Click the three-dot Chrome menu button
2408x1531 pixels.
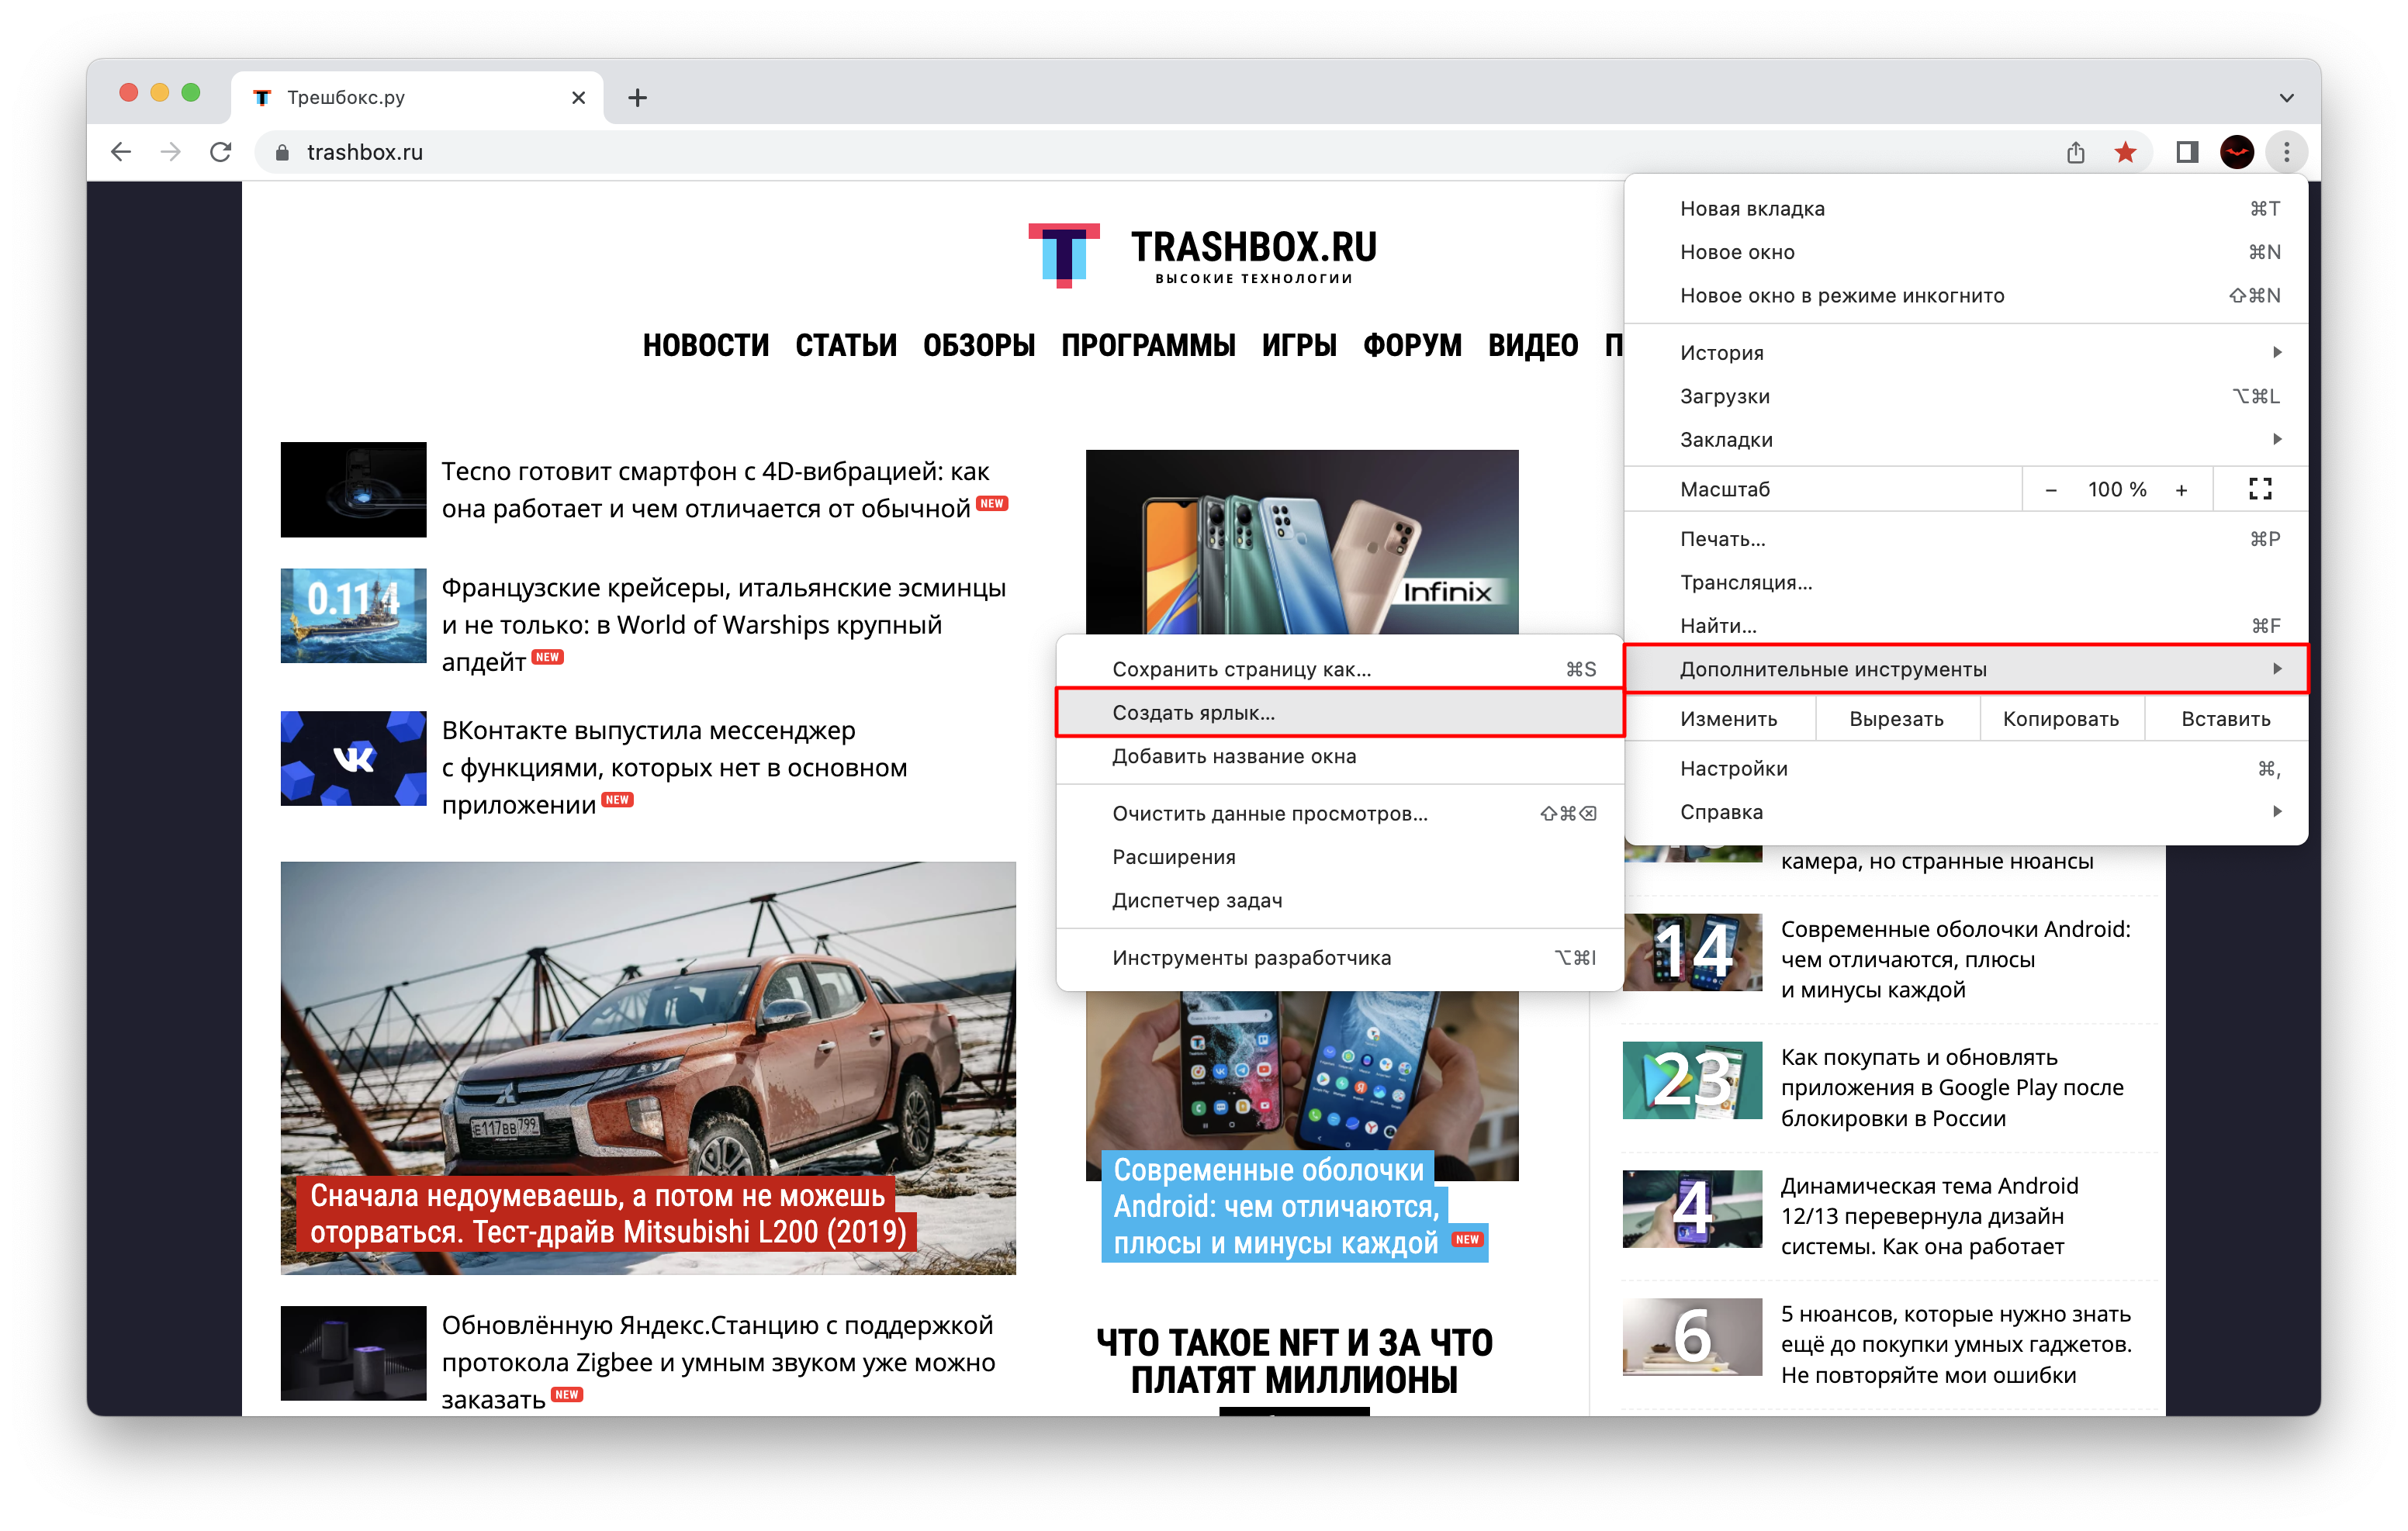click(2287, 152)
